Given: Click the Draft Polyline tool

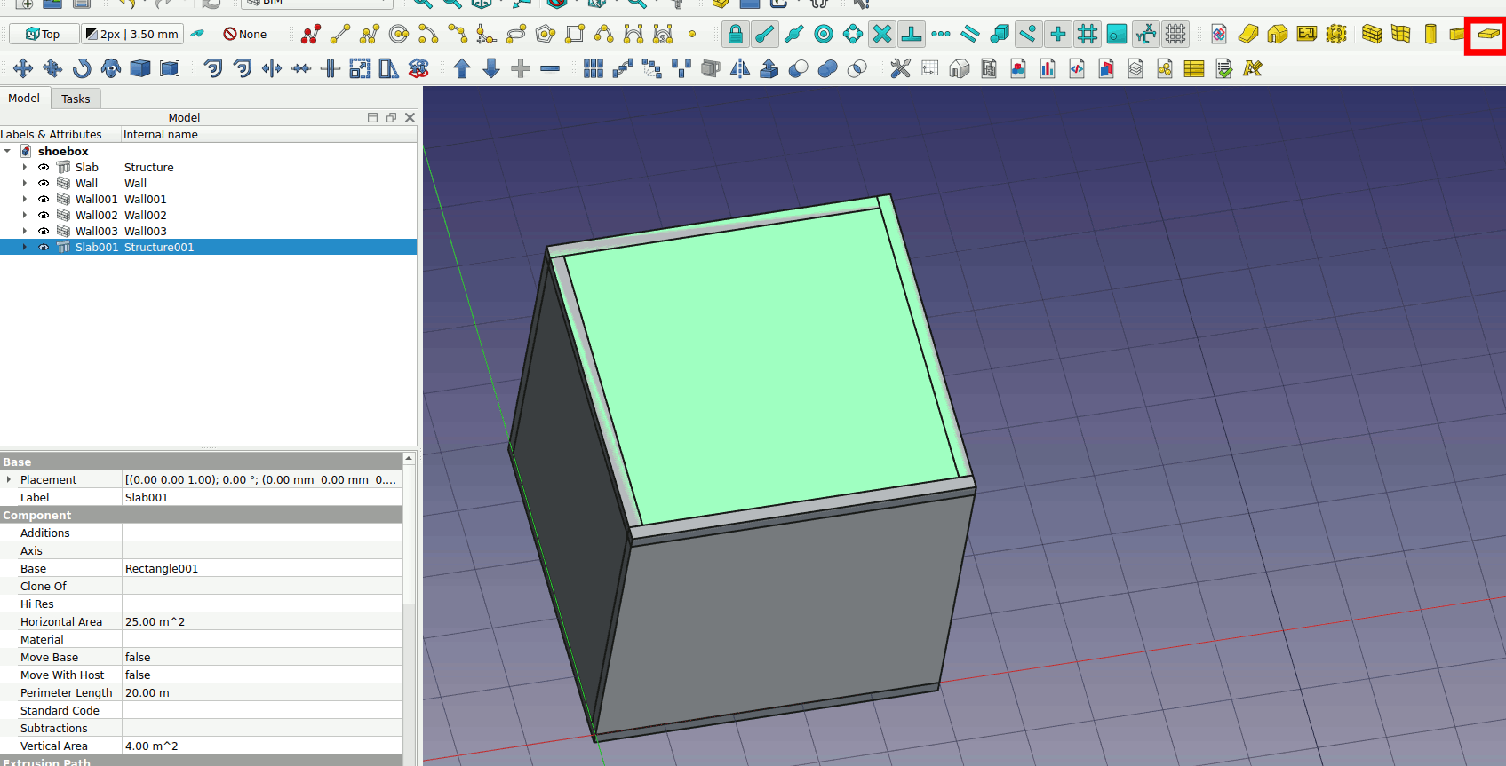Looking at the screenshot, I should click(370, 35).
